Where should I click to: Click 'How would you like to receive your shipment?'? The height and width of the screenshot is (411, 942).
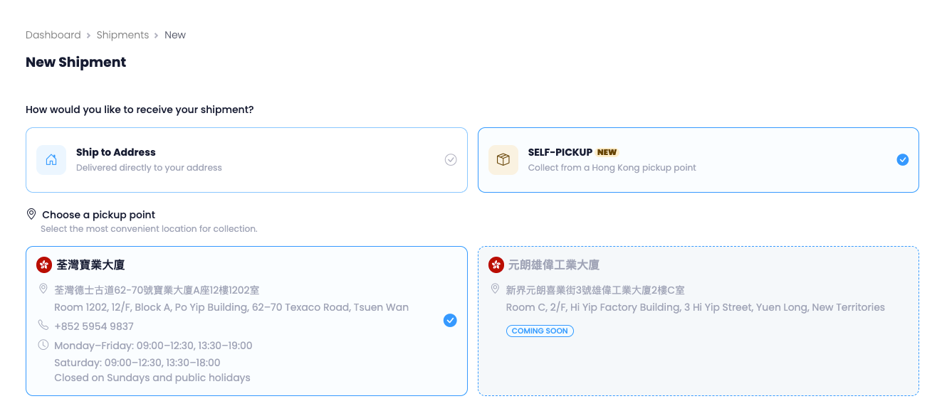point(140,110)
